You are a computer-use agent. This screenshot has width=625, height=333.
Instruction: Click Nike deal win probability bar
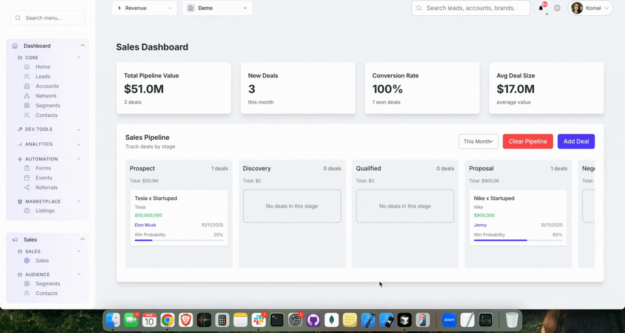tap(518, 240)
